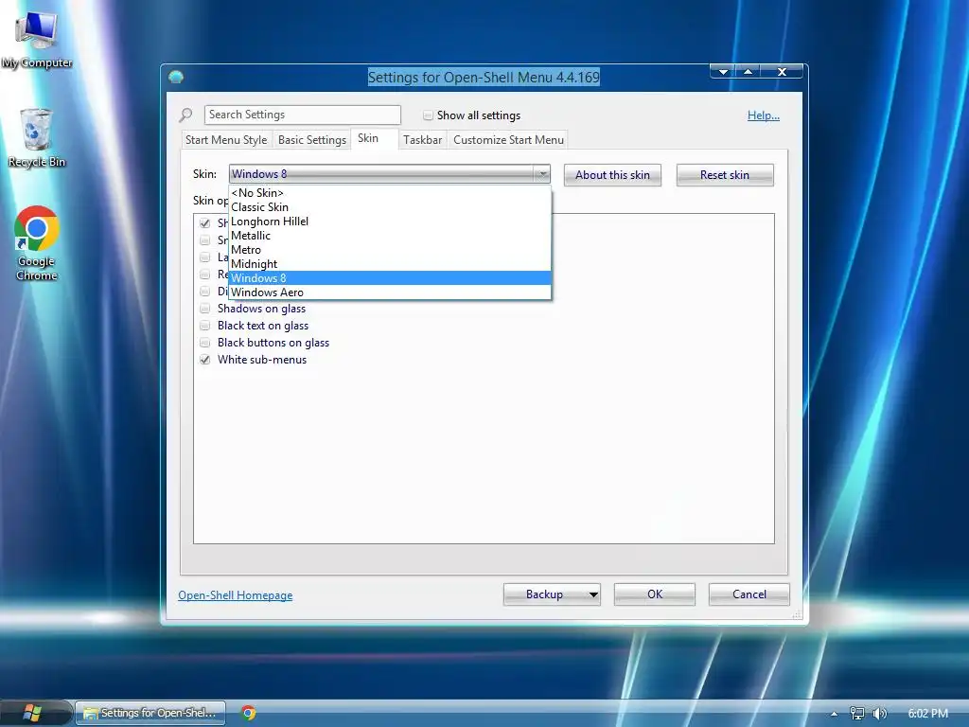Open the Help... link

tap(764, 115)
